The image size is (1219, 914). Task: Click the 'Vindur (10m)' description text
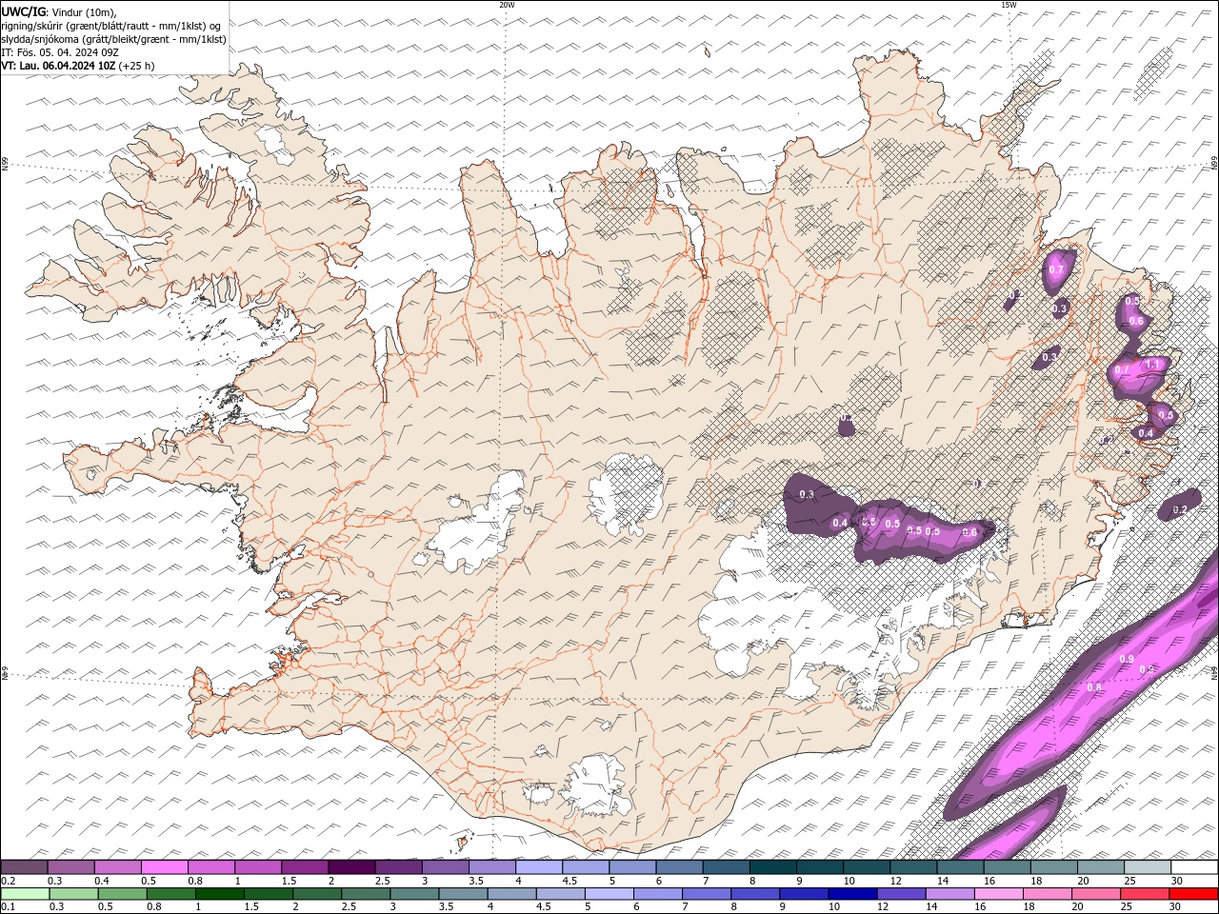pos(85,11)
